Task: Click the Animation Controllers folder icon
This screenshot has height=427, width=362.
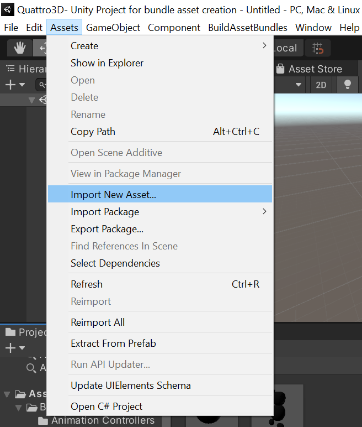Action: (x=43, y=421)
